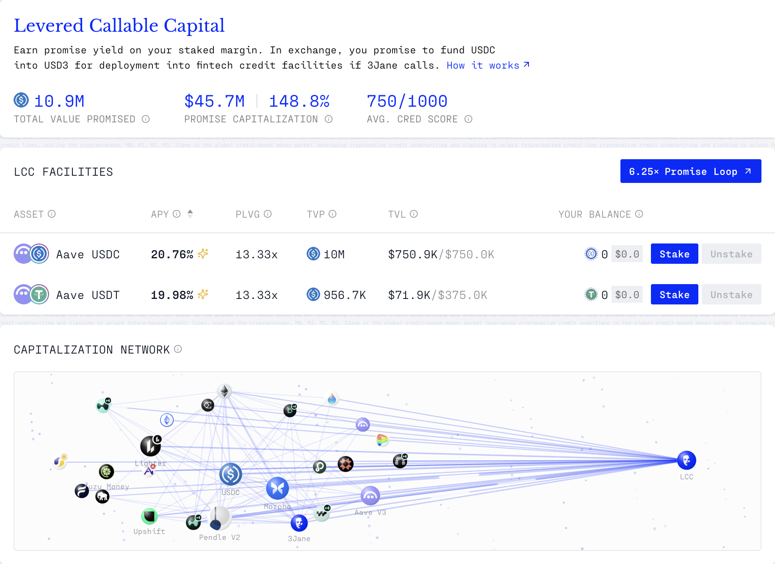The width and height of the screenshot is (775, 564).
Task: Click the TVL column info icon
Action: (x=414, y=214)
